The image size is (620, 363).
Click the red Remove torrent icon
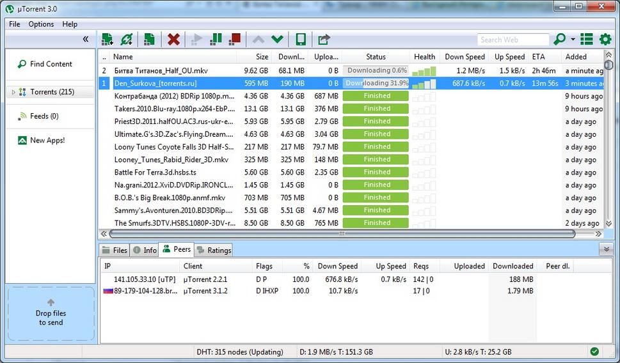click(173, 39)
